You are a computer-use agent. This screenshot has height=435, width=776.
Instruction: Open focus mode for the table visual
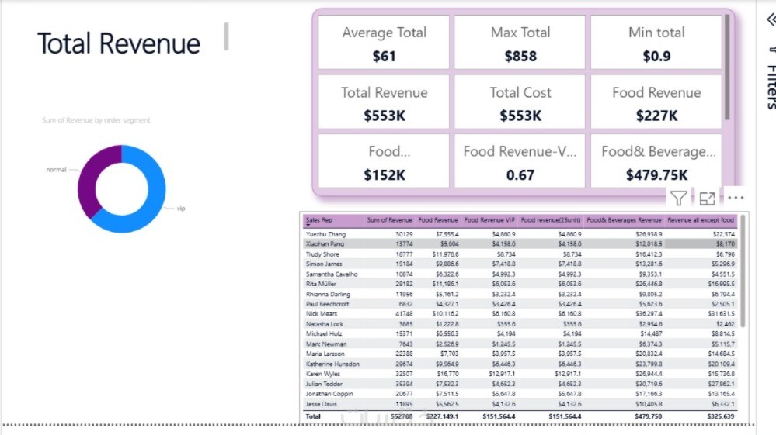(x=707, y=199)
